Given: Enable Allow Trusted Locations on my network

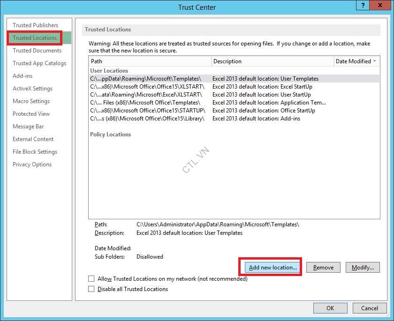Looking at the screenshot, I should pyautogui.click(x=91, y=278).
